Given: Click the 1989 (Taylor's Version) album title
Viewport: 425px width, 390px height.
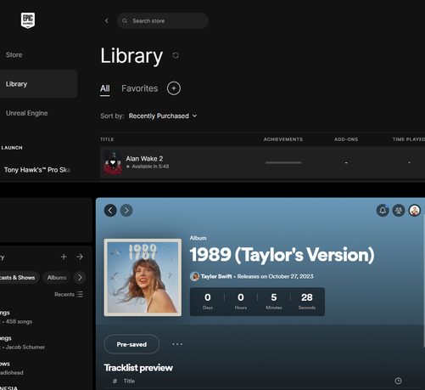Looking at the screenshot, I should pyautogui.click(x=282, y=255).
